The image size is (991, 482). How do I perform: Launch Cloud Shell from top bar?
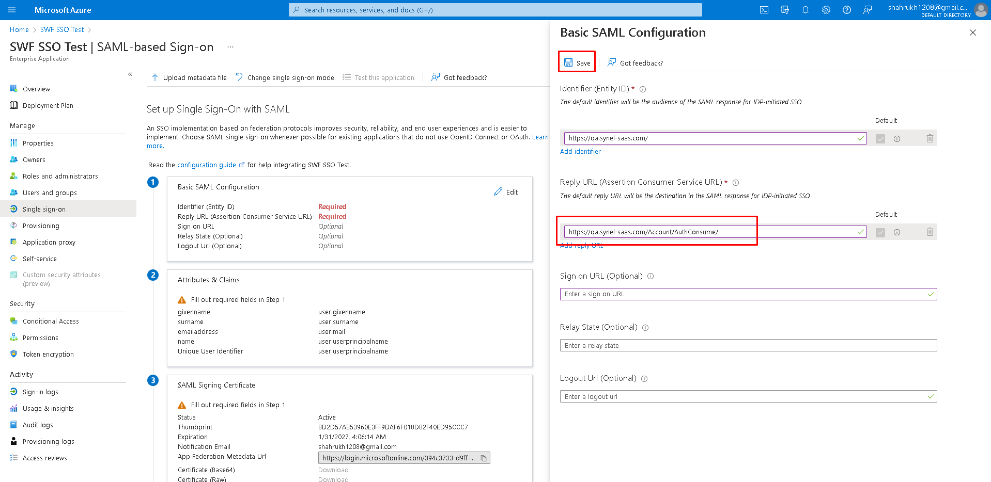click(x=764, y=10)
